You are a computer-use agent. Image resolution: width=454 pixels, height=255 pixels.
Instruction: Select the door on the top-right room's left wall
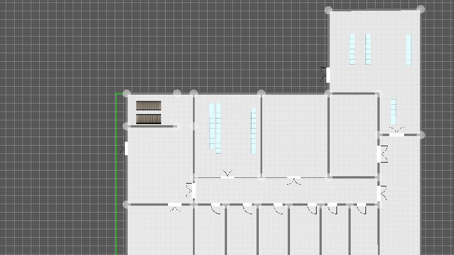click(x=327, y=75)
